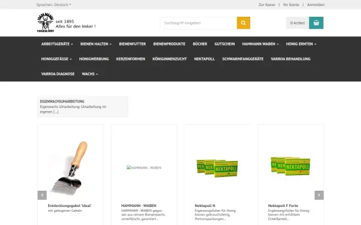Screen dimensions: 361x225
Task: Expand the Wachs menu
Action: (x=90, y=74)
